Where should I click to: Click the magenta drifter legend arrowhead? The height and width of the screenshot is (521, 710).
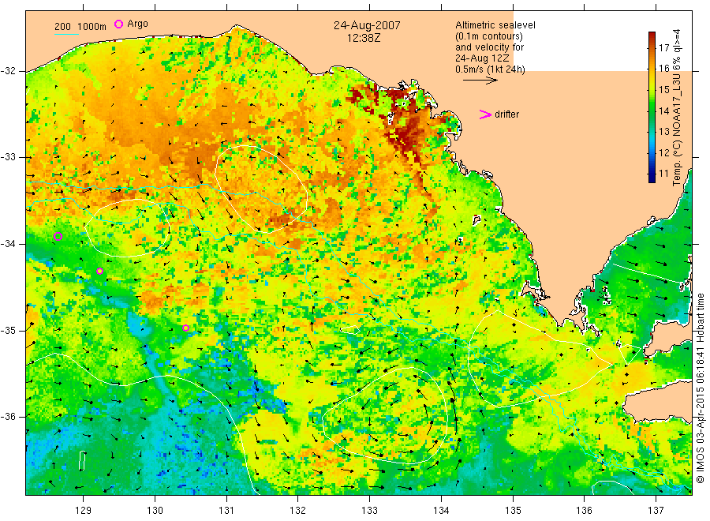485,114
